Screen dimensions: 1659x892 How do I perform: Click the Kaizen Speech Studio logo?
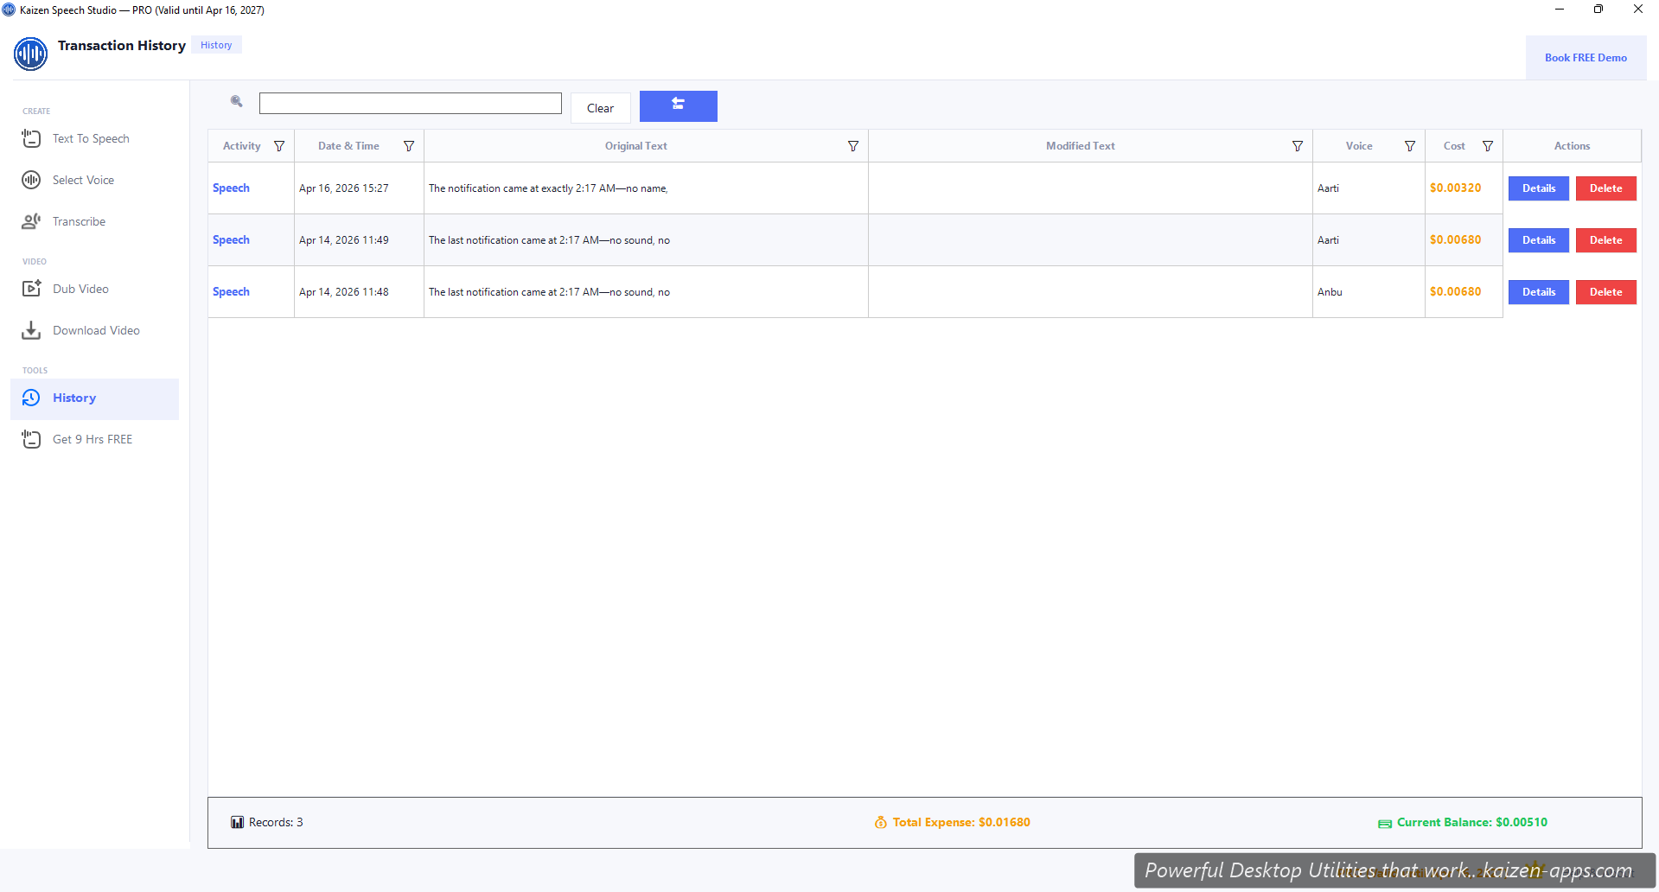coord(30,54)
